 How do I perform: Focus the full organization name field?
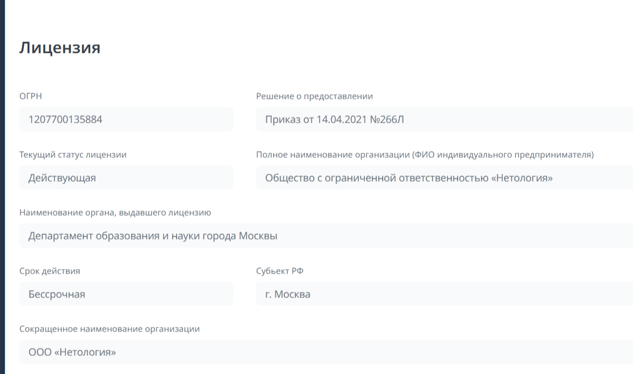pyautogui.click(x=444, y=178)
